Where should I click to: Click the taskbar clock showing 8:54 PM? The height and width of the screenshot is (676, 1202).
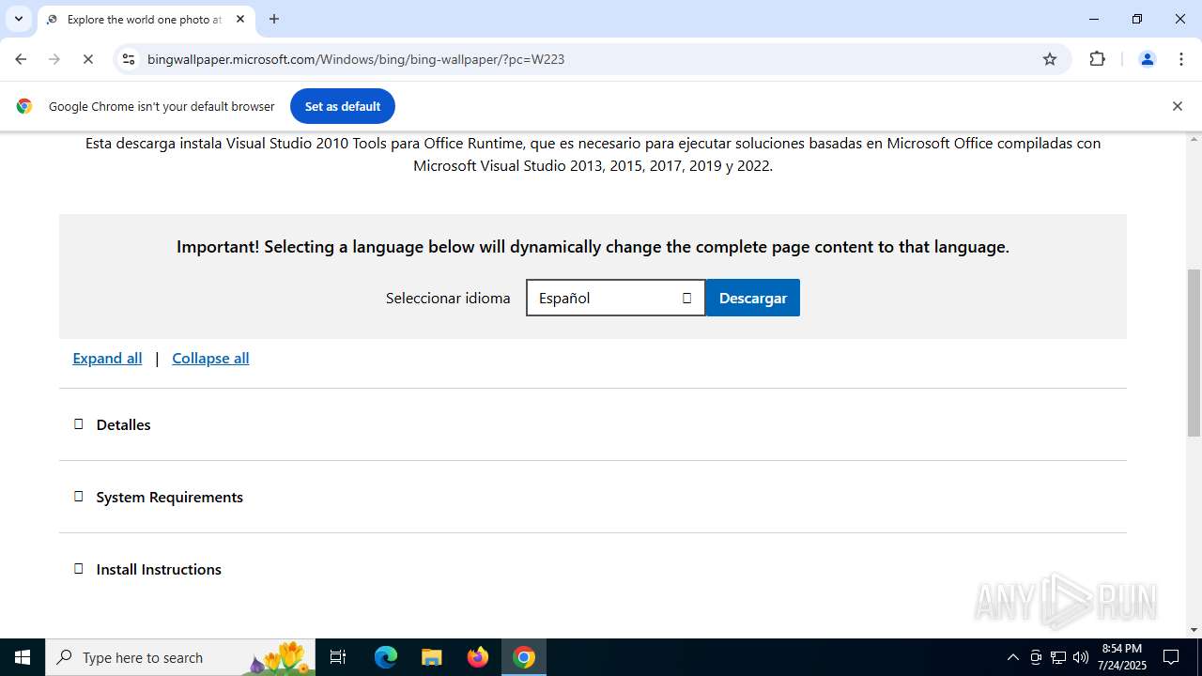tap(1122, 657)
